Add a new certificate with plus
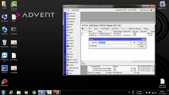 pyautogui.click(x=82, y=28)
